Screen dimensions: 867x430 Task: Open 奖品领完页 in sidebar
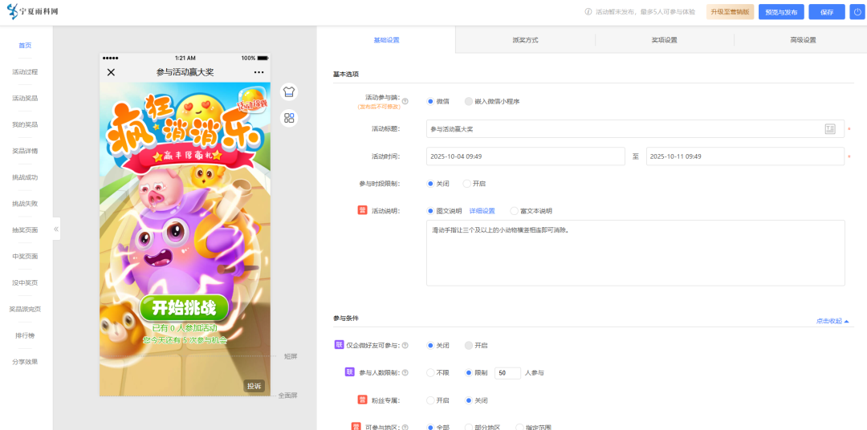tap(25, 309)
